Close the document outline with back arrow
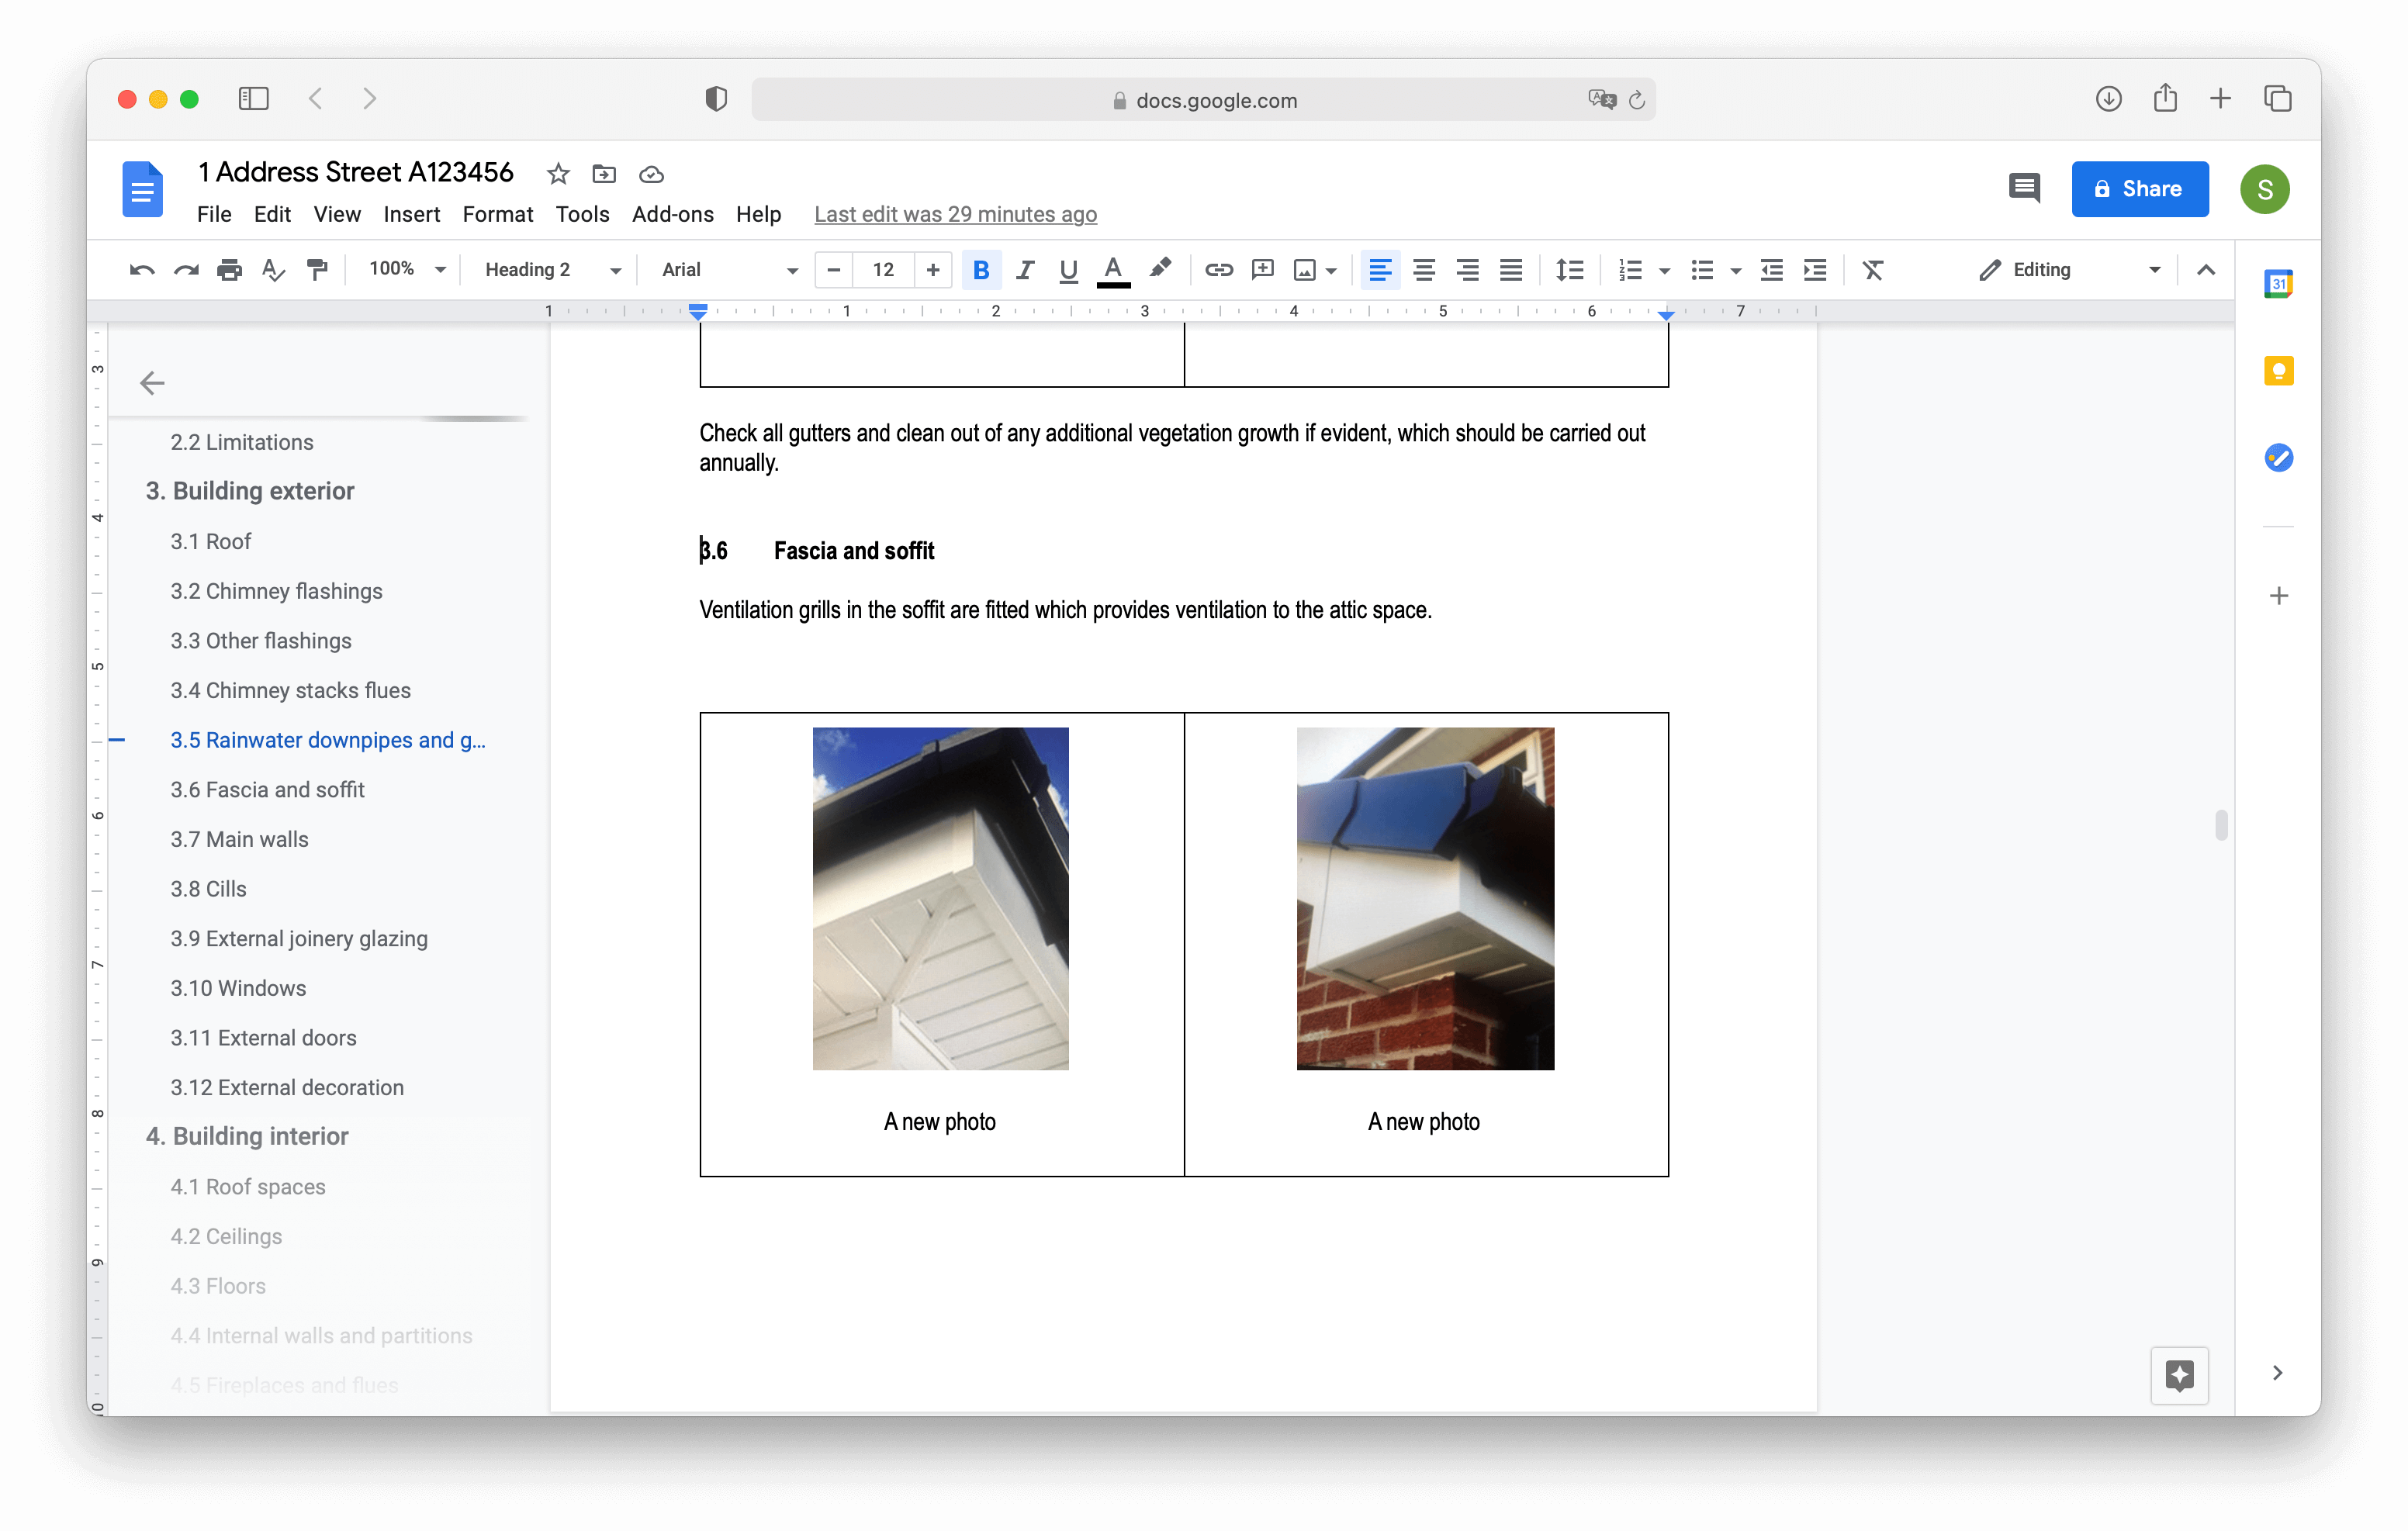The image size is (2408, 1531). point(152,383)
